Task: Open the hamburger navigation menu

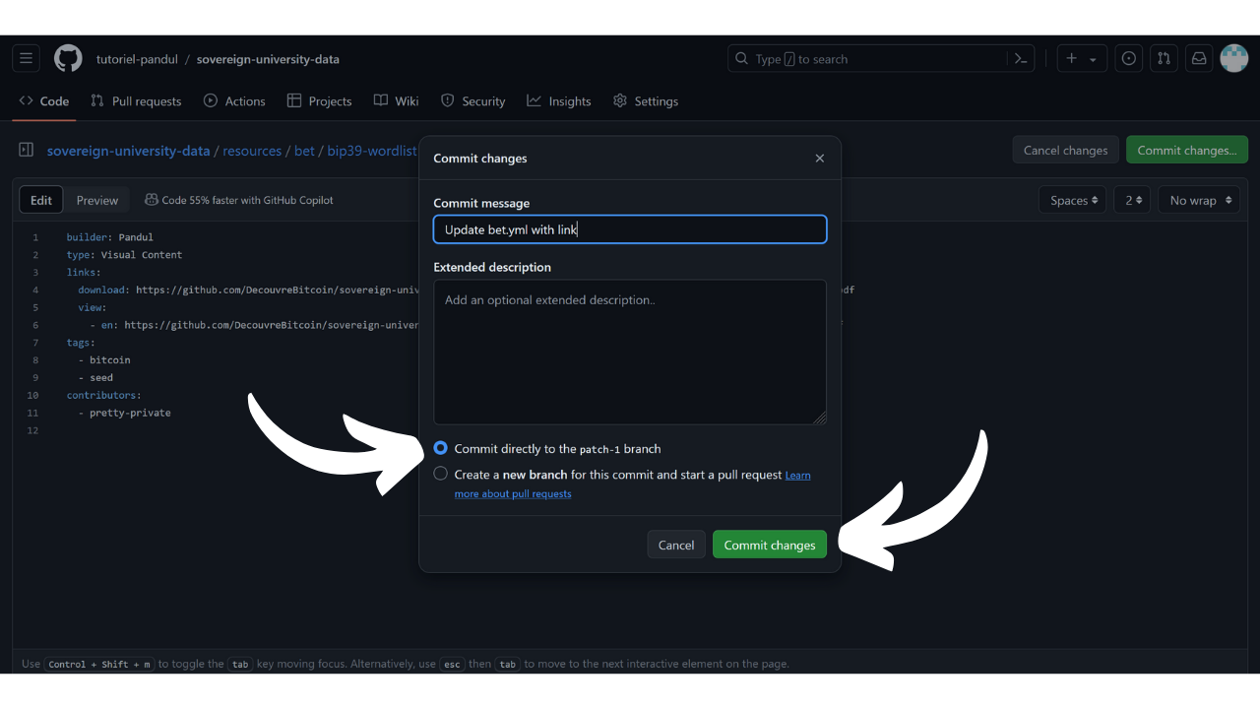Action: [x=27, y=59]
